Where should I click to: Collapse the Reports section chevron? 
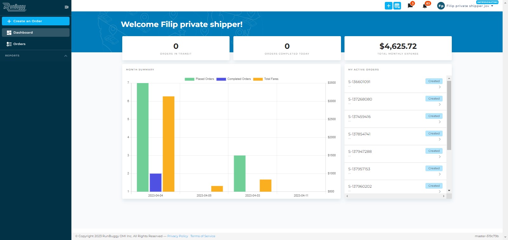(x=66, y=56)
